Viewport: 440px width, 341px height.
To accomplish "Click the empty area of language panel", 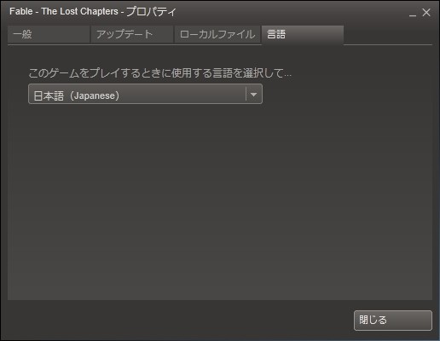I will click(x=220, y=199).
